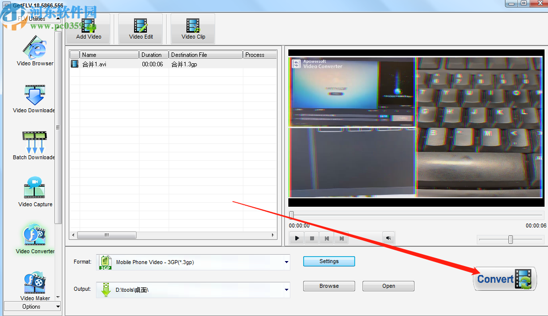This screenshot has height=316, width=548.
Task: Click the sidebar splitter grip handle
Action: pyautogui.click(x=58, y=128)
